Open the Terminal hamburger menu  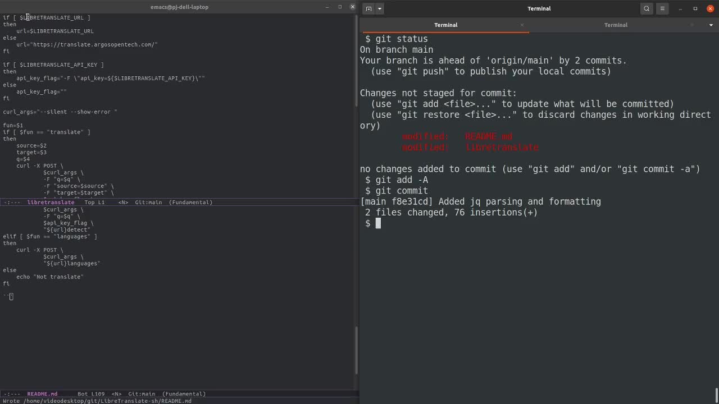(662, 8)
